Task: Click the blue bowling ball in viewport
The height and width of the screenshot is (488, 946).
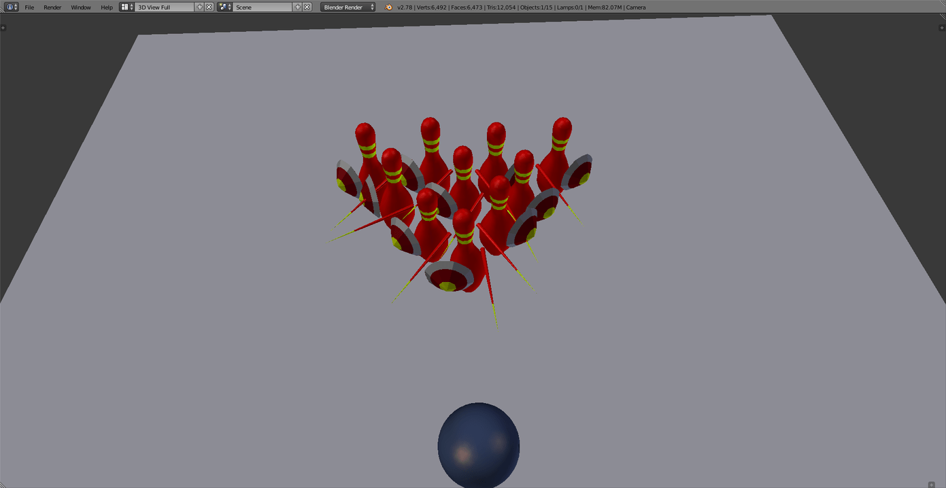Action: pyautogui.click(x=479, y=445)
